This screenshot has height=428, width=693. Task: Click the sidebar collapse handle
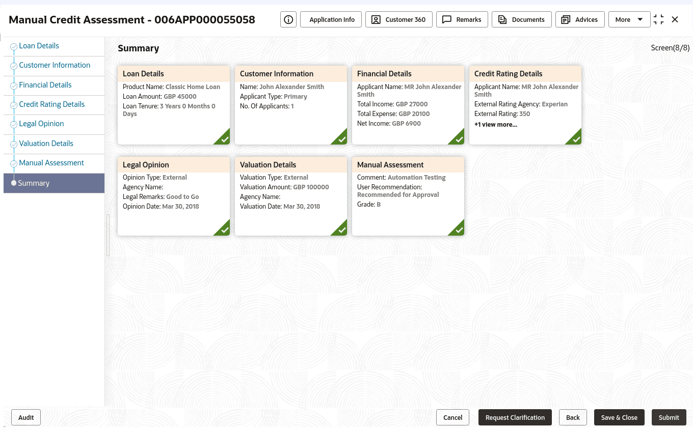pyautogui.click(x=108, y=235)
